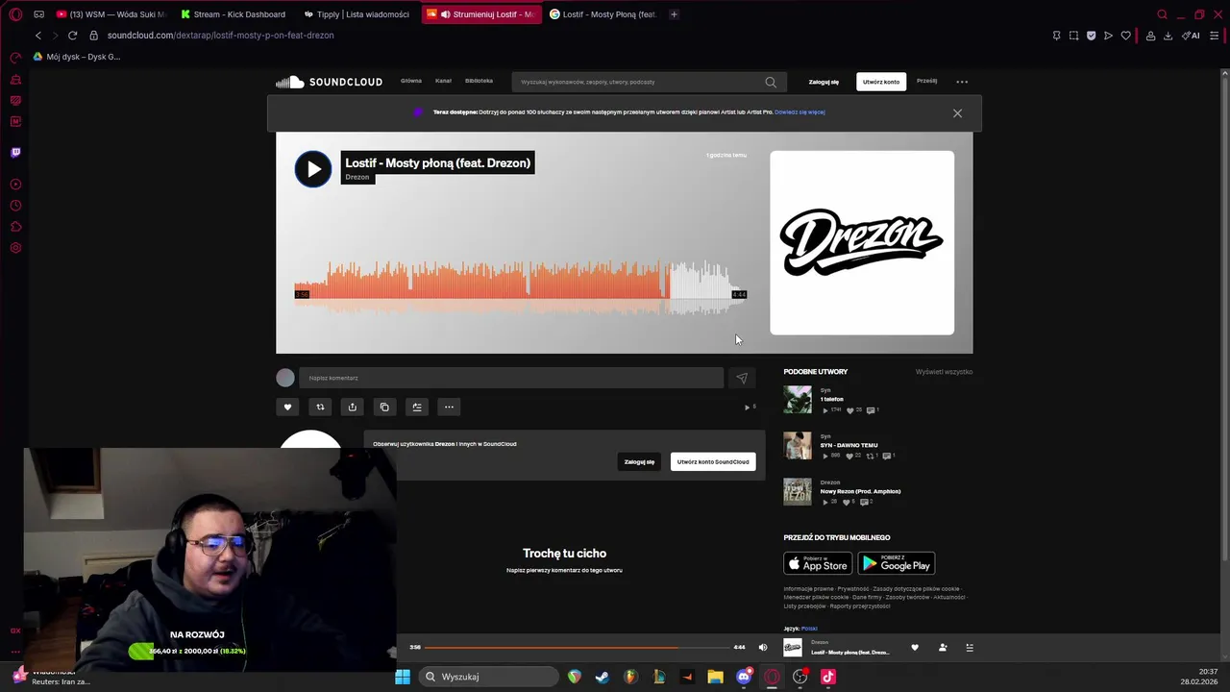Open the SoundCloud logo home link
The image size is (1230, 692).
(330, 82)
